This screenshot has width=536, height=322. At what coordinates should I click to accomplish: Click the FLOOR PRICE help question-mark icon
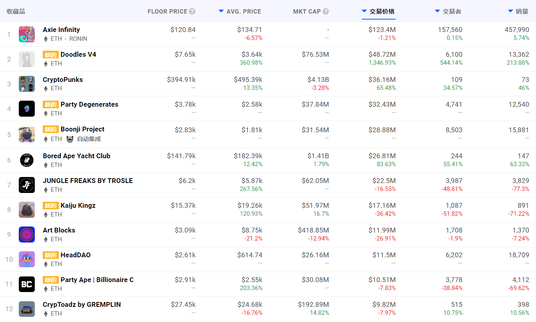click(192, 12)
